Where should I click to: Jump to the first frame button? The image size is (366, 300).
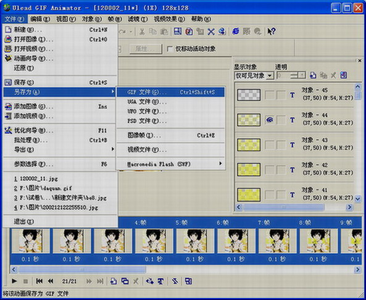(x=40, y=281)
